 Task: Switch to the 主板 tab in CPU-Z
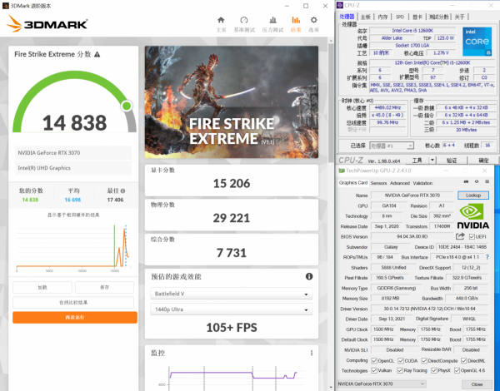point(366,17)
